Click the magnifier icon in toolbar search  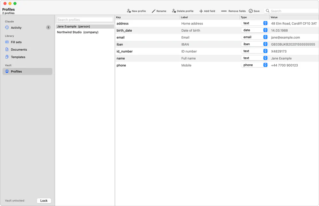(x=268, y=11)
